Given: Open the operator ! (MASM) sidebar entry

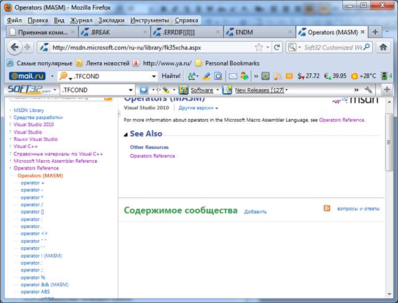Looking at the screenshot, I should (x=41, y=256).
